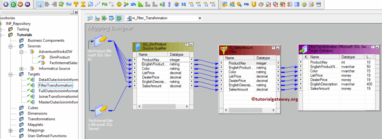Viewport: 382px width, 139px height.
Task: Pick the Application Source Qualifier APP SQ icon
Action: 199,4
